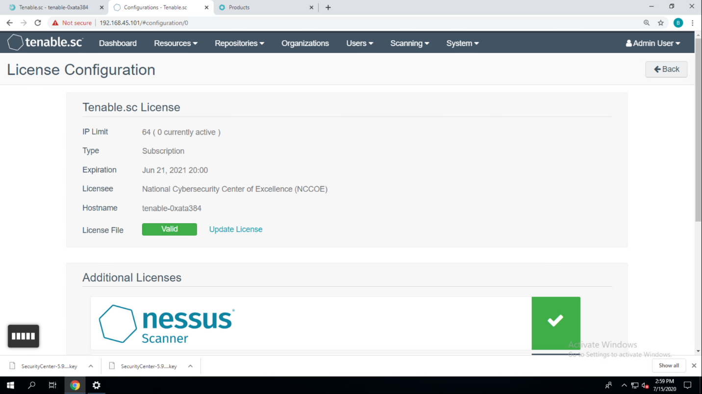Viewport: 702px width, 394px height.
Task: Open Settings gear on the taskbar
Action: pos(97,385)
